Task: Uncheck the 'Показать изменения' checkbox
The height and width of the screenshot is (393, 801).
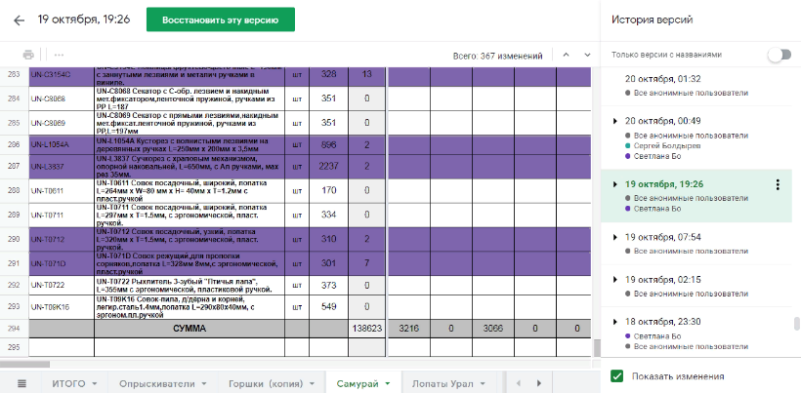Action: coord(616,376)
